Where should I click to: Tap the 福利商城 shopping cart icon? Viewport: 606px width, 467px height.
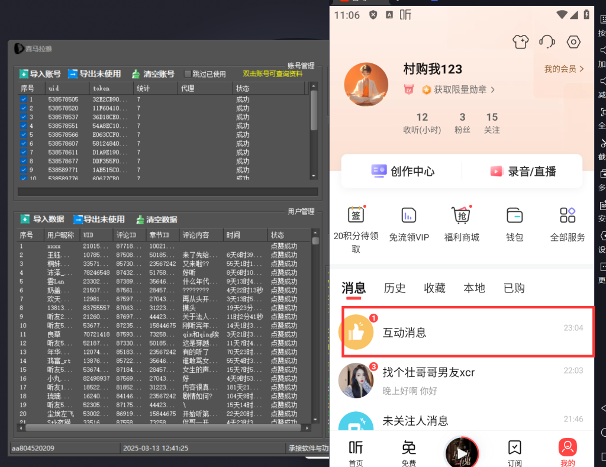coord(461,215)
